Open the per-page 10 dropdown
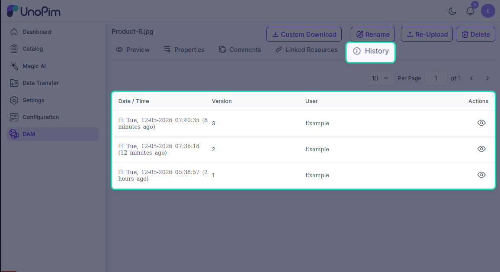This screenshot has width=500, height=272. tap(381, 78)
